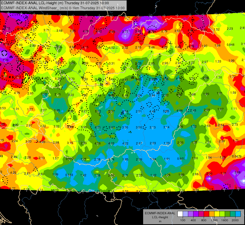The width and height of the screenshot is (245, 225).
Task: Click the wind shear value 1.33
Action: [x=218, y=61]
